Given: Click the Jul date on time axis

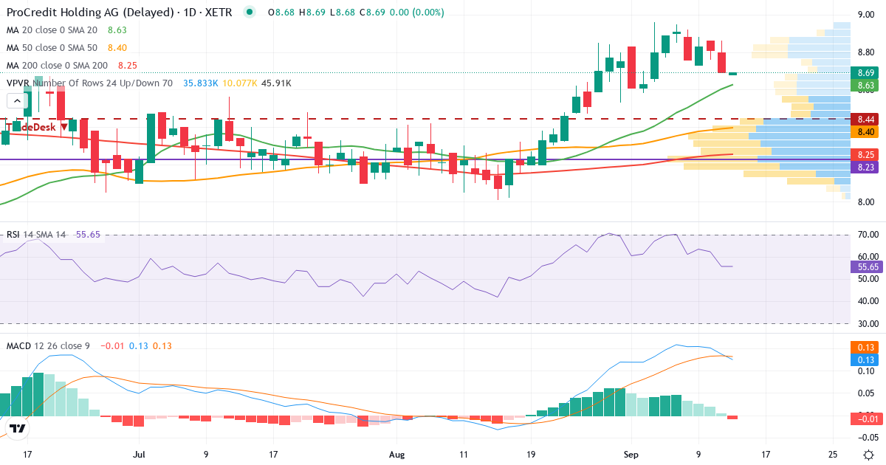Looking at the screenshot, I should 140,453.
